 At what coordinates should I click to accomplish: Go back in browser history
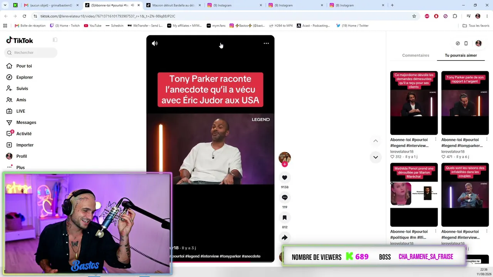[x=6, y=16]
